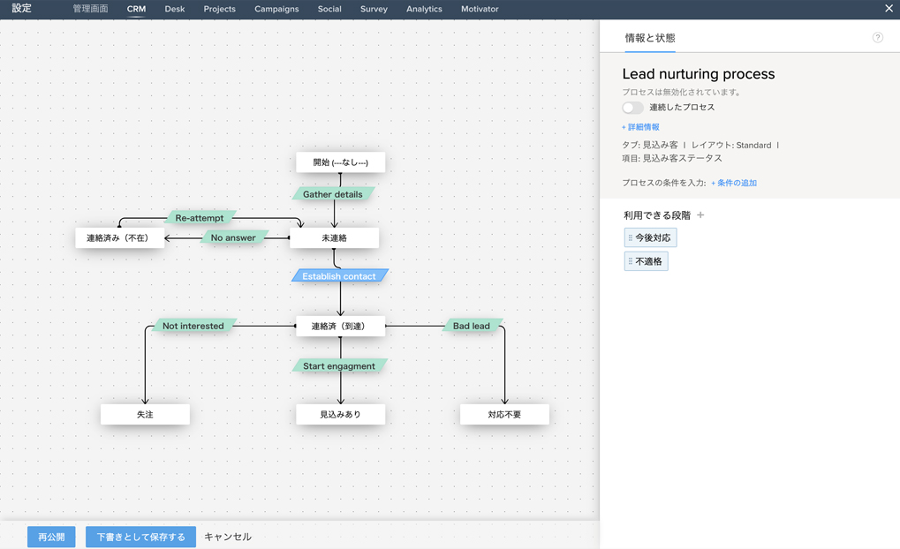Open the Projects menu item
900x549 pixels.
tap(219, 9)
